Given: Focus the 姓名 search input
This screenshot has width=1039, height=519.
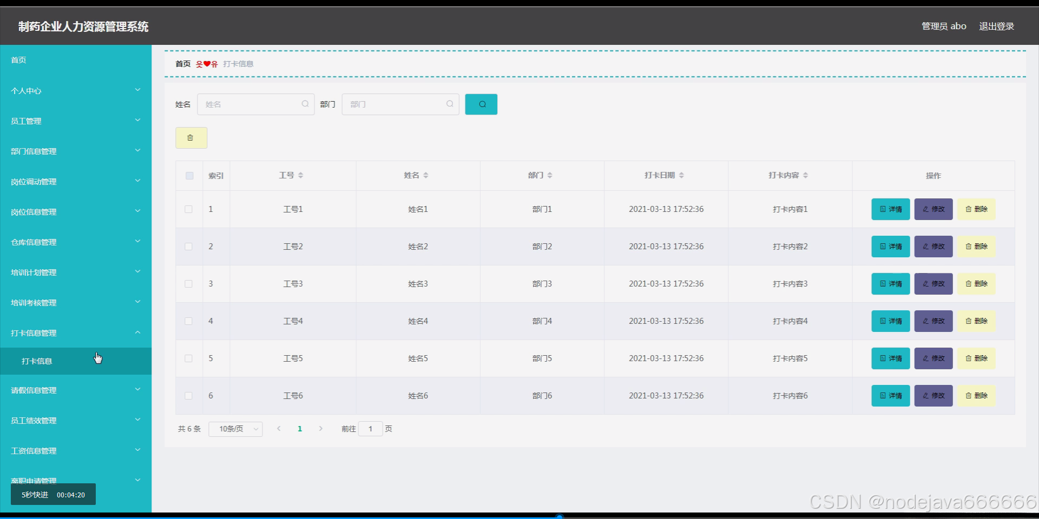Looking at the screenshot, I should pos(256,104).
